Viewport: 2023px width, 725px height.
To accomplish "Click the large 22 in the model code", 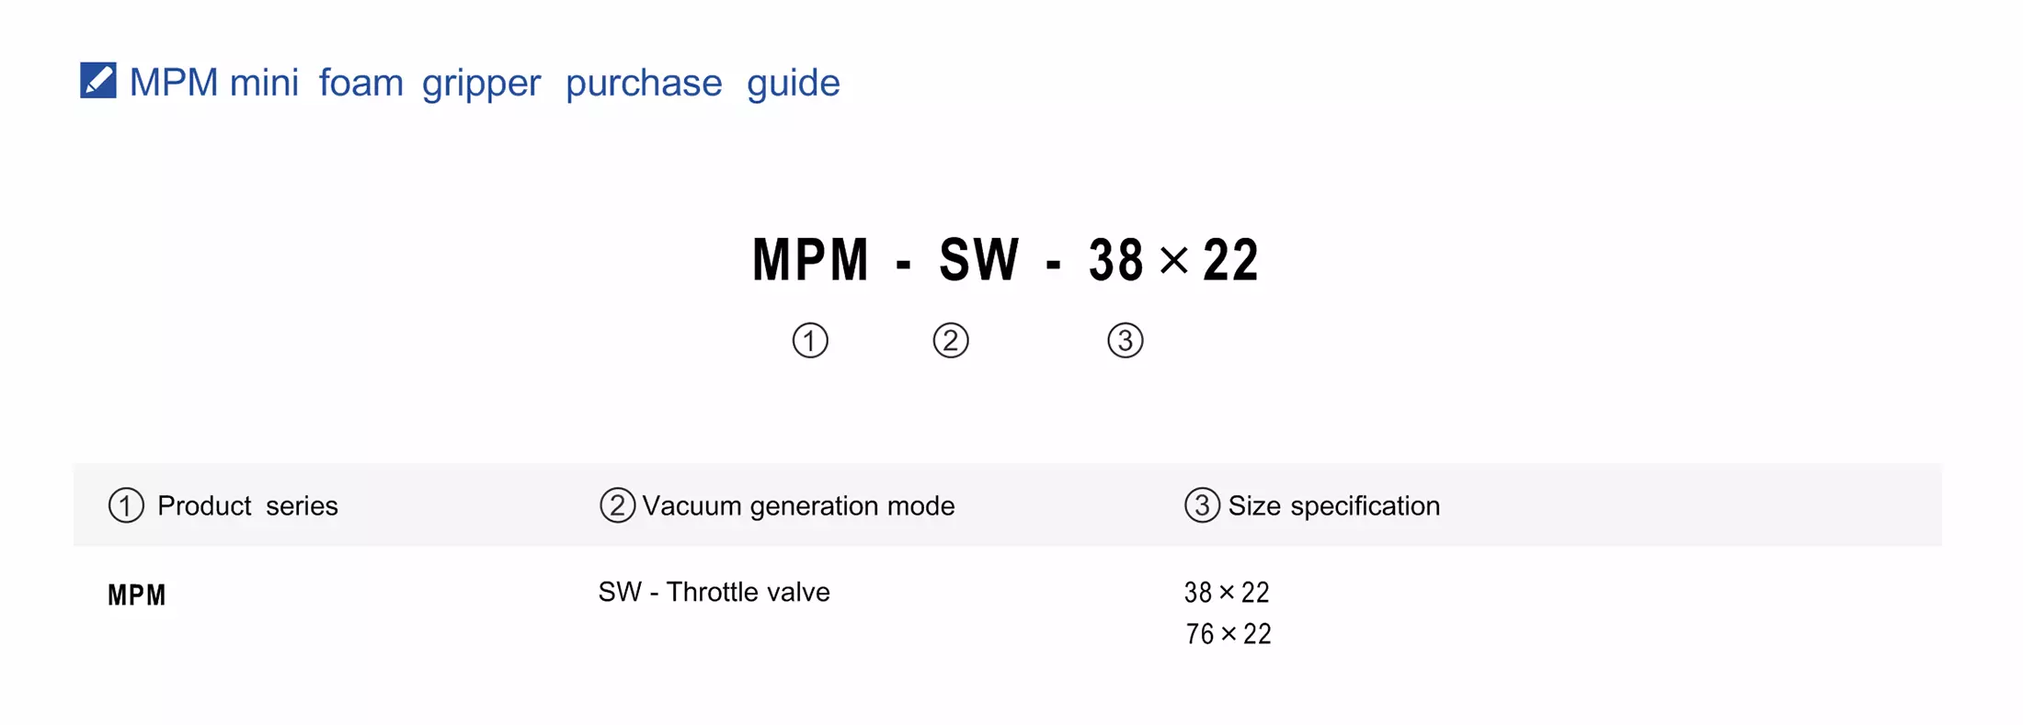I will (x=1230, y=260).
